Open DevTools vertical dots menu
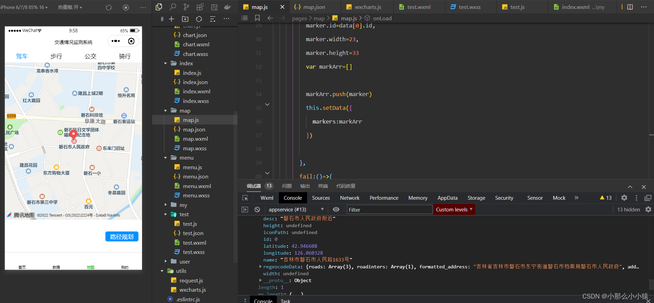 pyautogui.click(x=636, y=198)
